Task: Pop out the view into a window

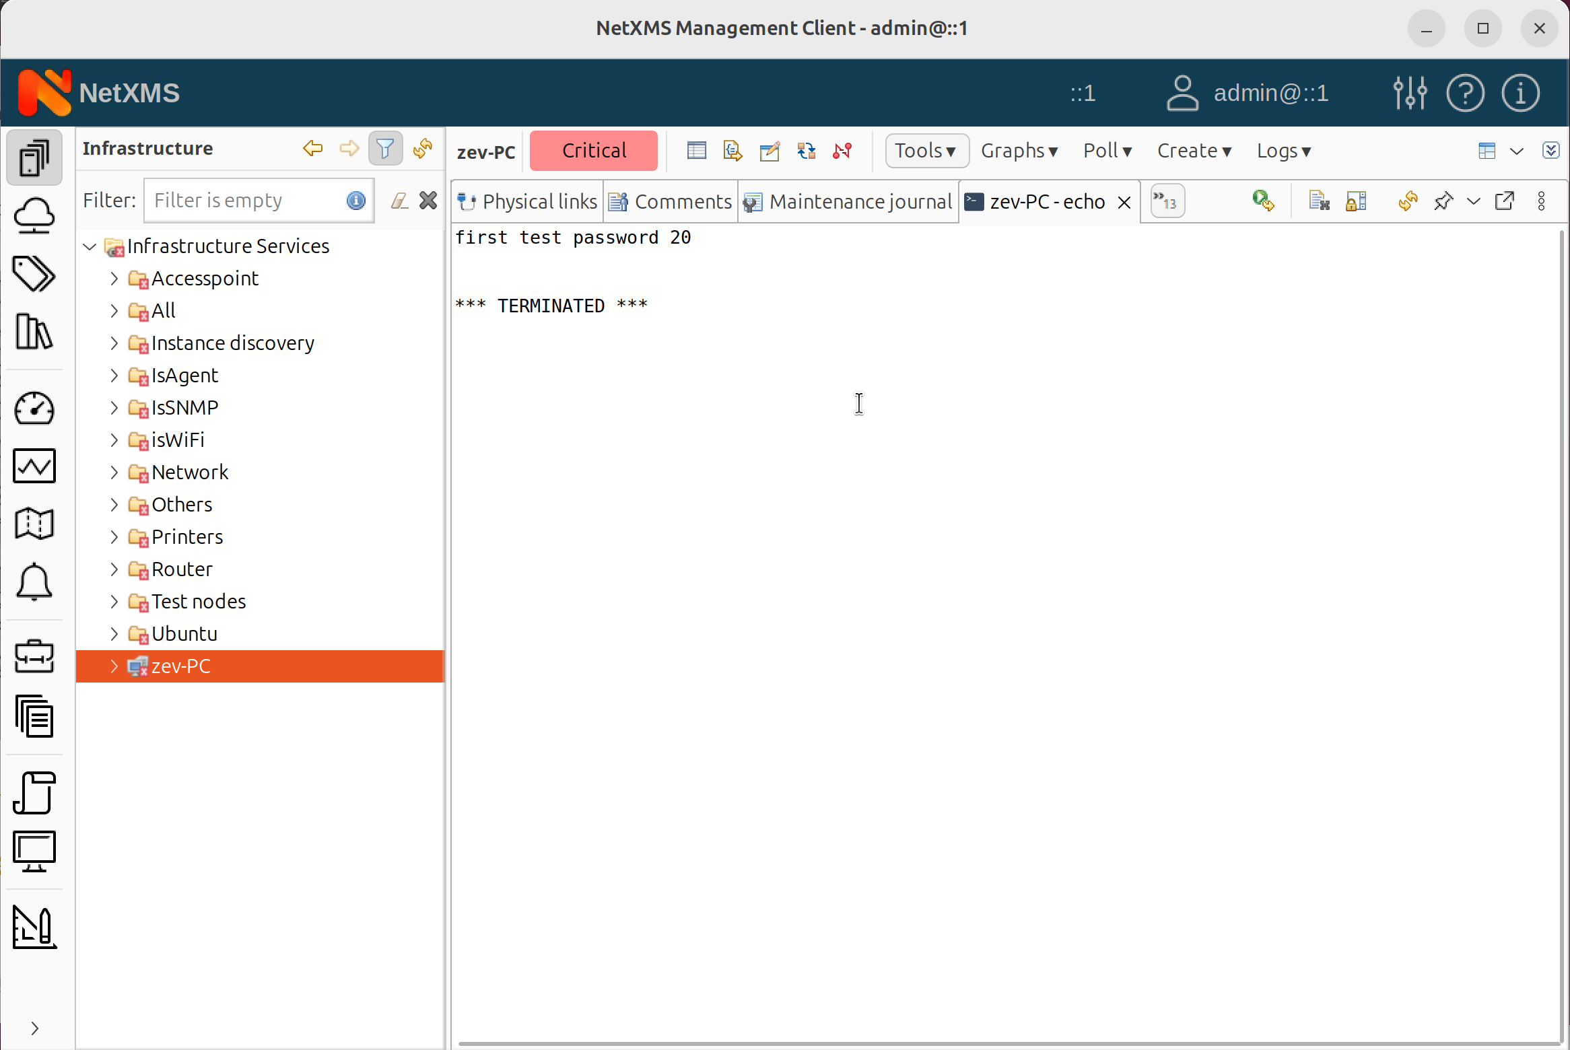Action: click(x=1505, y=201)
